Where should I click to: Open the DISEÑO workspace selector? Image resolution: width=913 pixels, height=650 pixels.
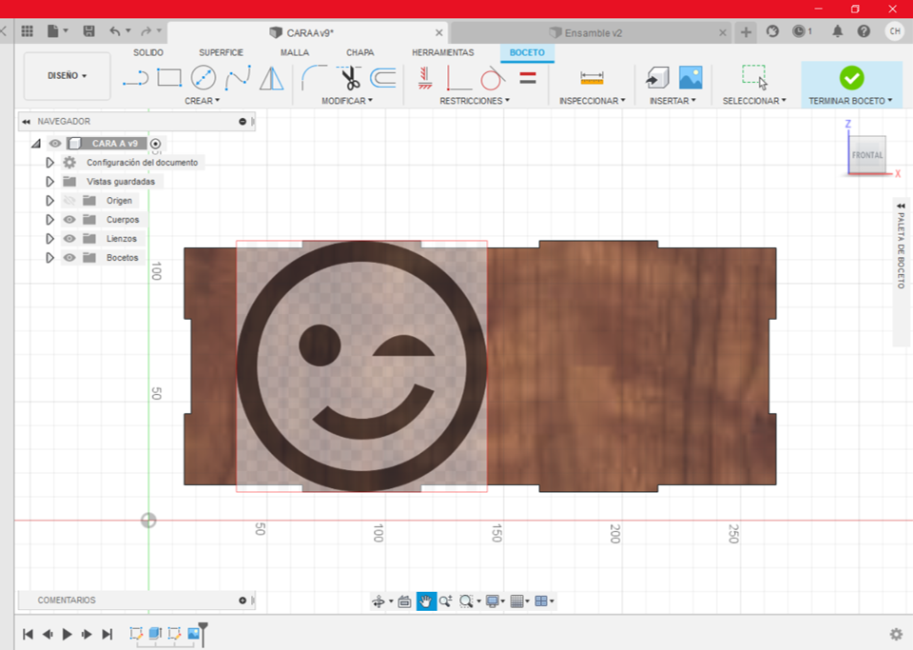point(67,76)
